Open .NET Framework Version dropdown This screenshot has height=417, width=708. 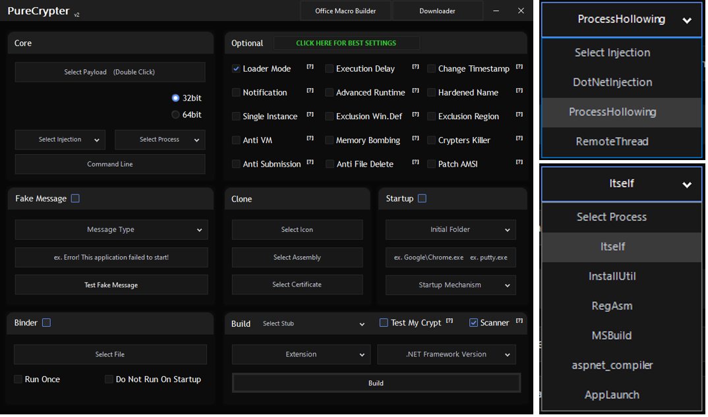click(446, 354)
